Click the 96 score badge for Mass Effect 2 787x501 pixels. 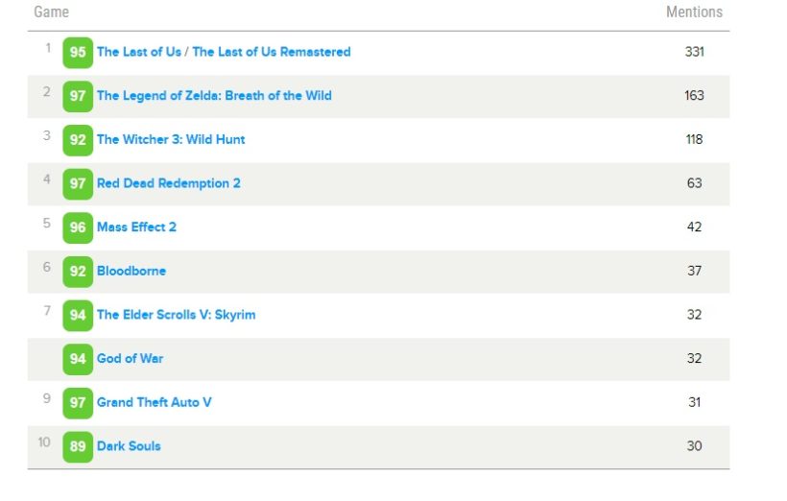[78, 227]
